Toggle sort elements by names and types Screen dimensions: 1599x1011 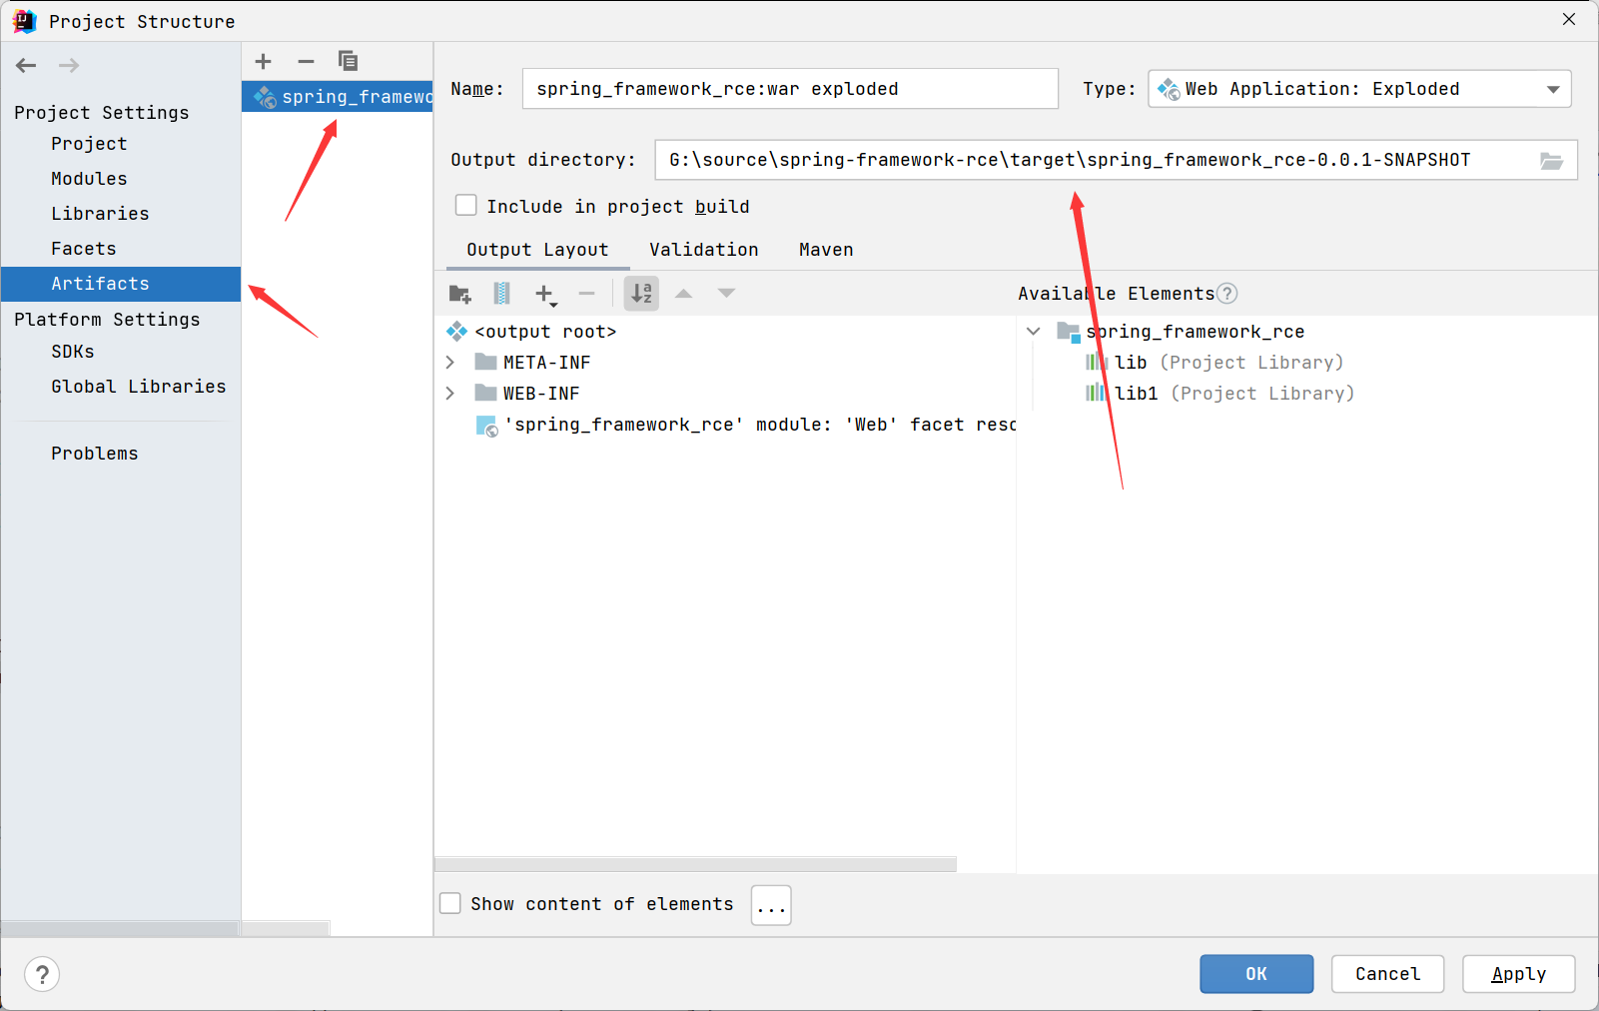[641, 294]
